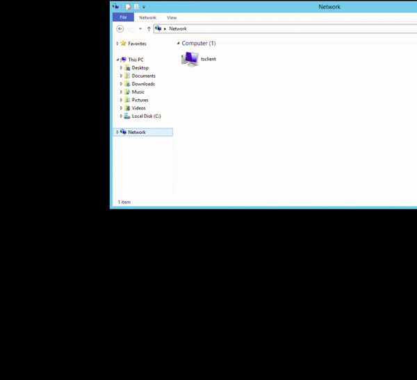
Task: Open the File menu
Action: point(123,17)
